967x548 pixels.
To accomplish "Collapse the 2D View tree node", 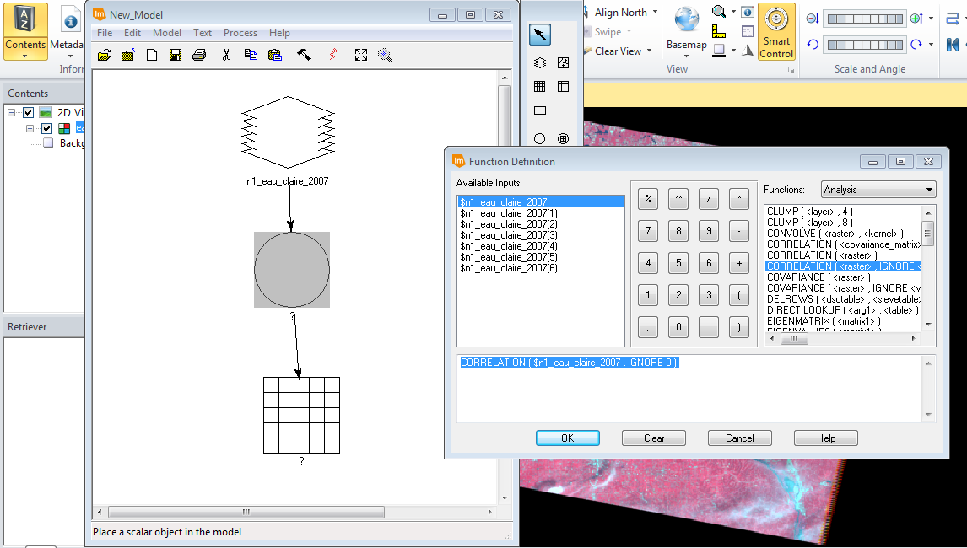I will (x=11, y=113).
